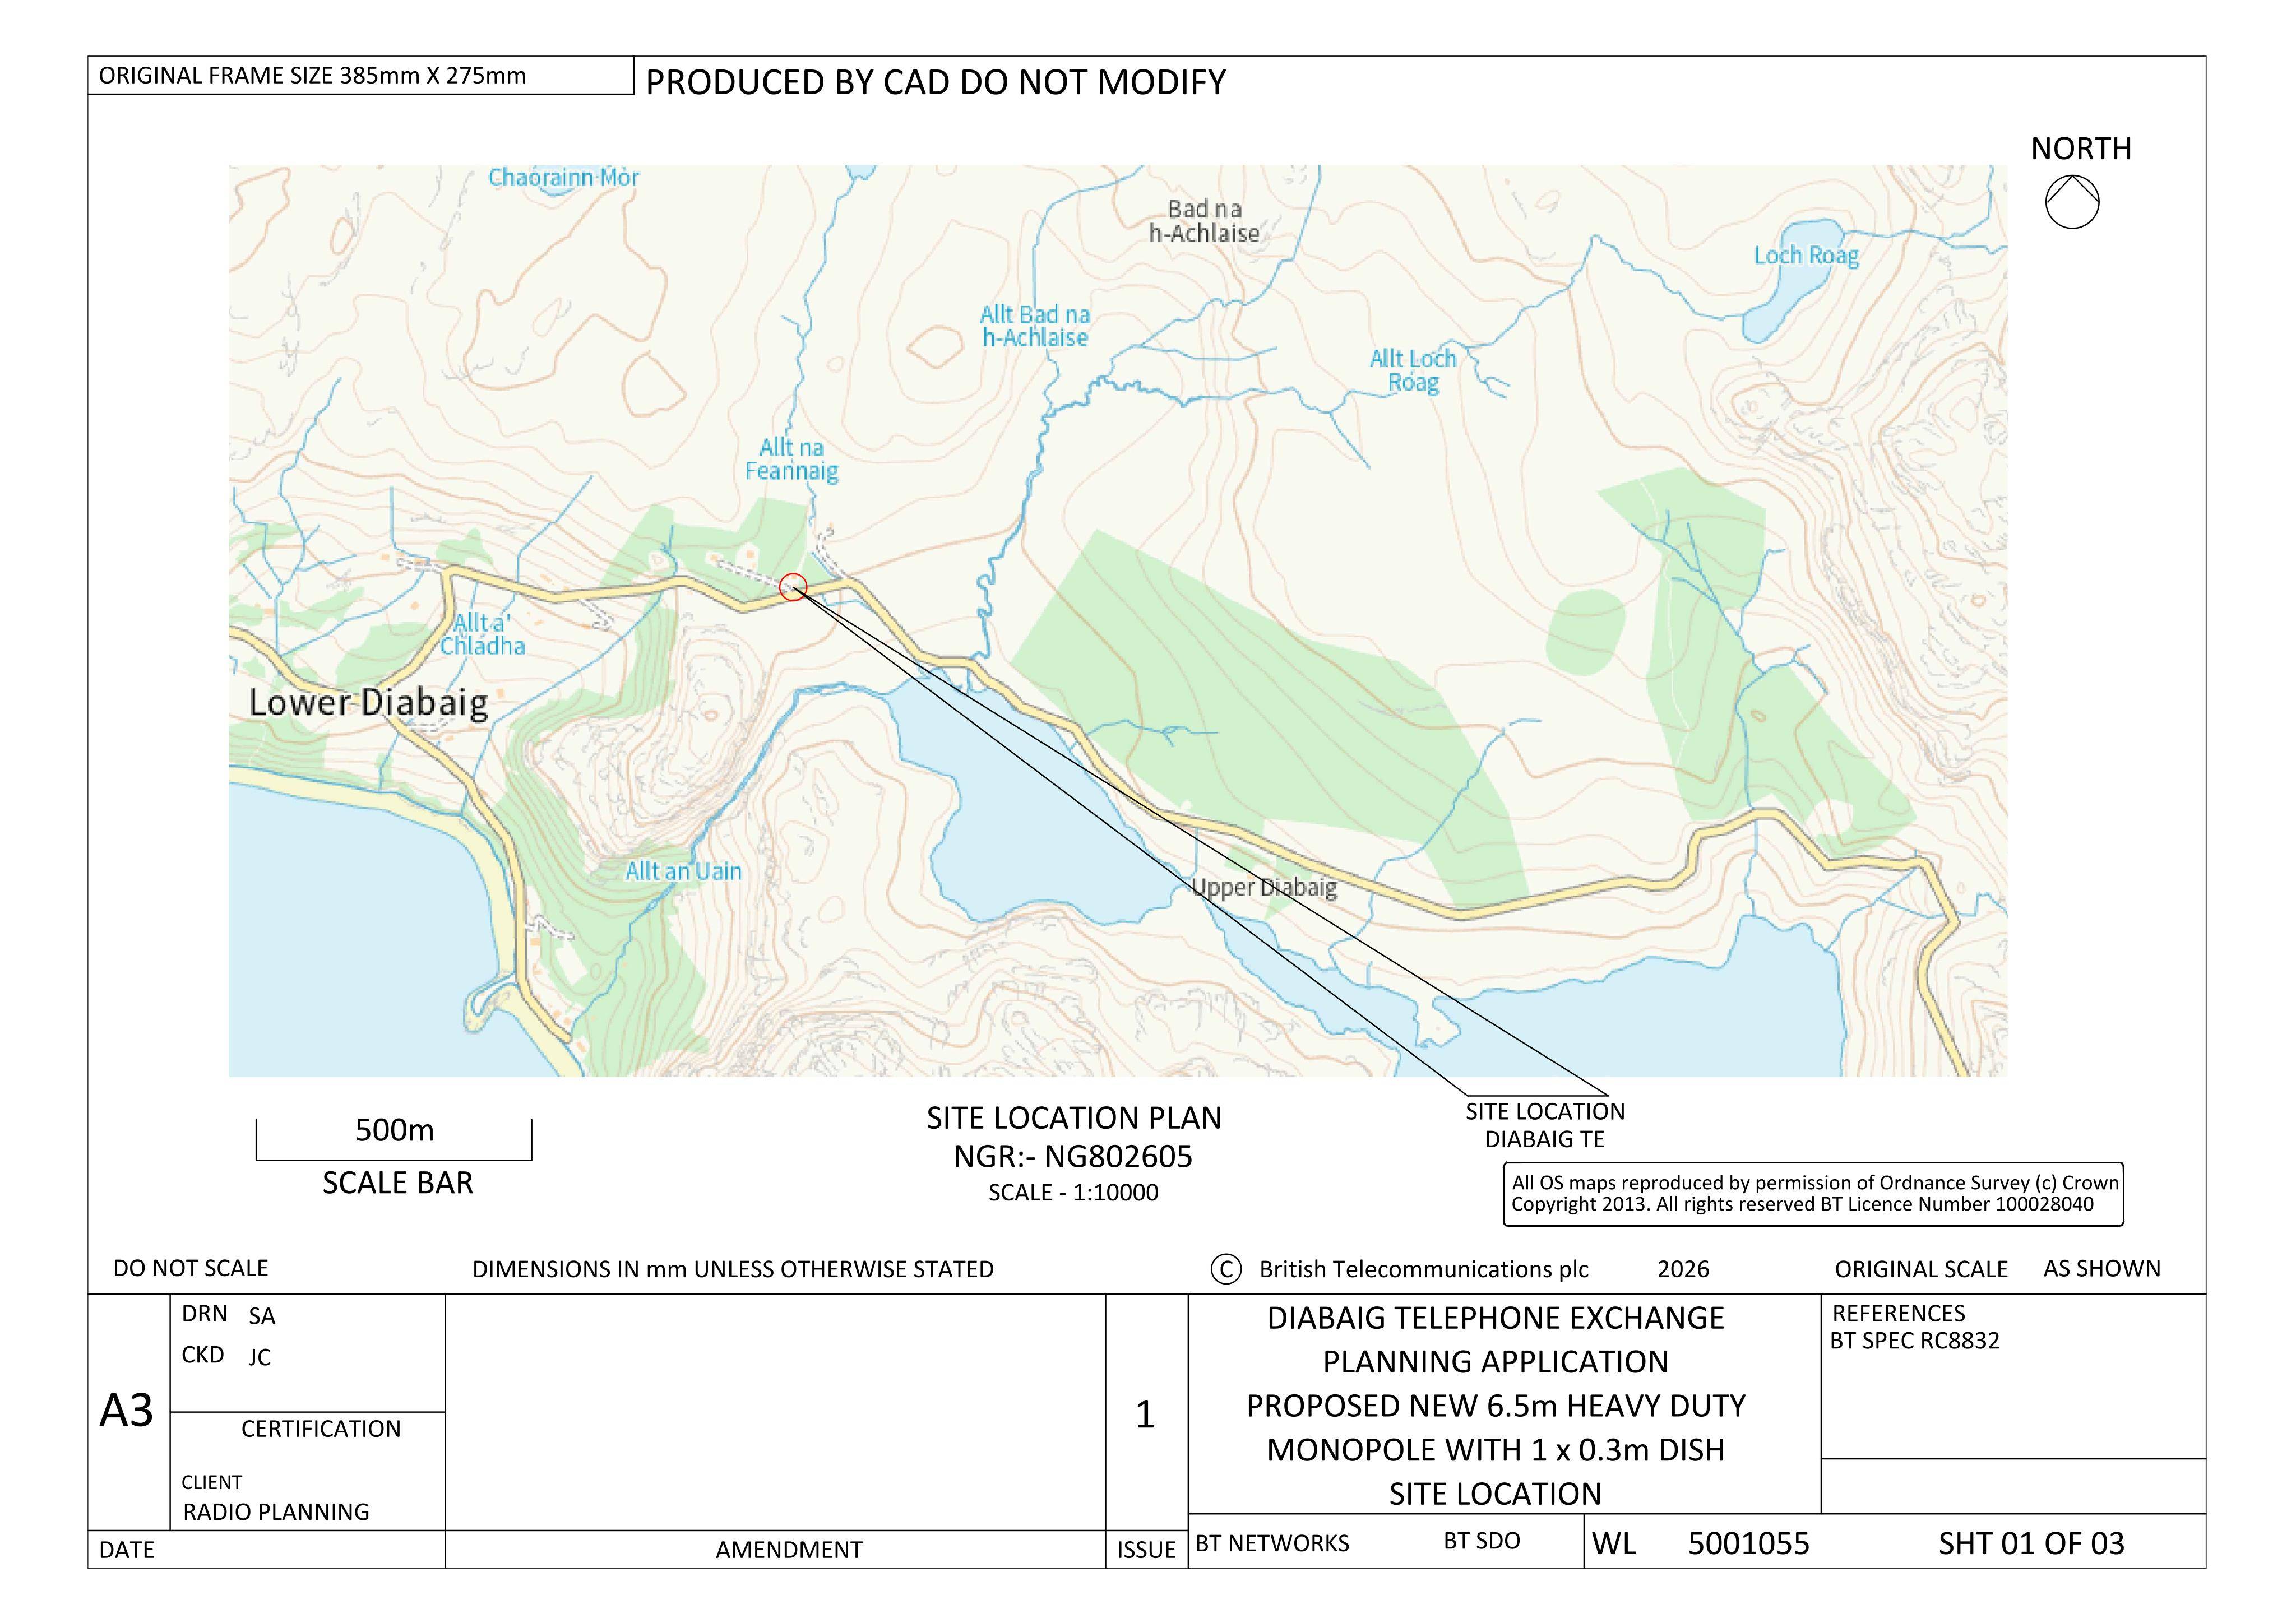Click 'BT SPEC RC8832' reference

tap(1914, 1341)
